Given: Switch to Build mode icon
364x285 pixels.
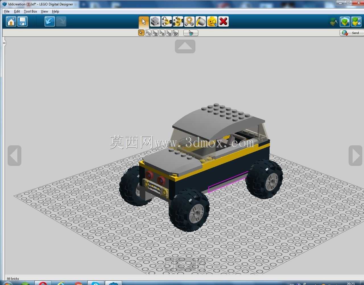Looking at the screenshot, I should point(334,22).
